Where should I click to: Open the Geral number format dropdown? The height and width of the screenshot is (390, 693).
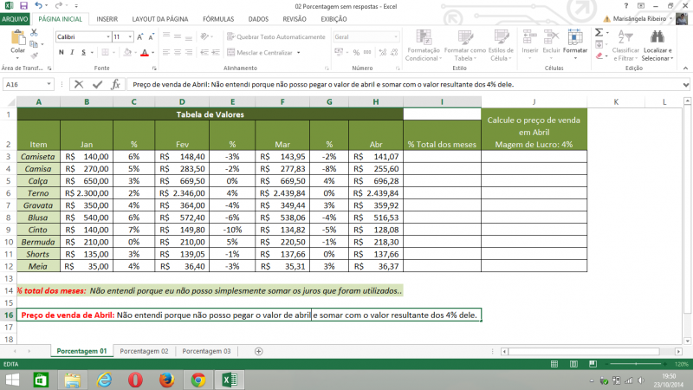[x=396, y=36]
